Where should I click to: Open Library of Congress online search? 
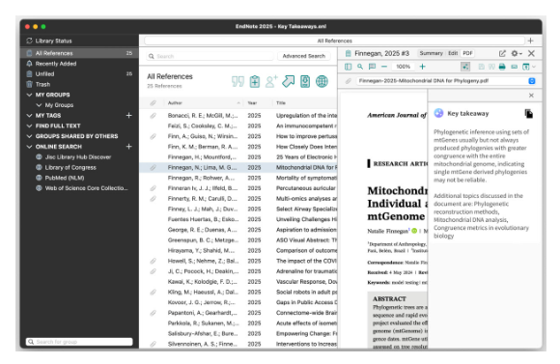tap(70, 167)
